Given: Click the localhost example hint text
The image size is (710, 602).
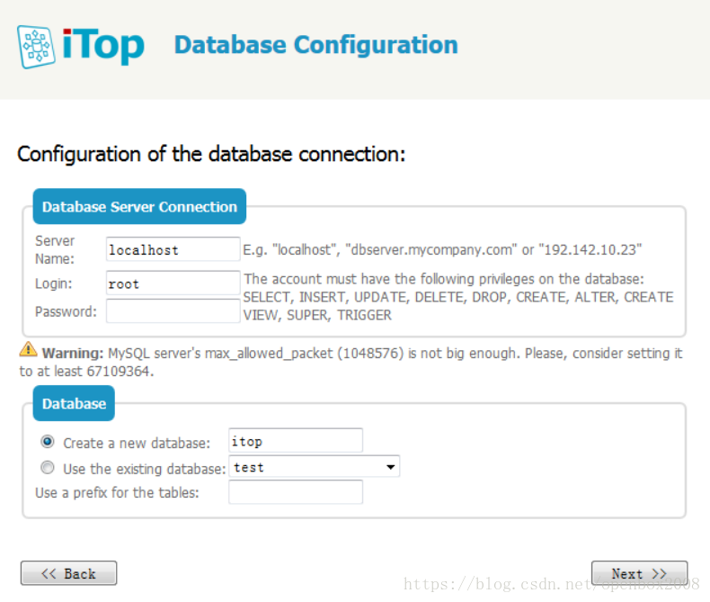Looking at the screenshot, I should coord(442,250).
